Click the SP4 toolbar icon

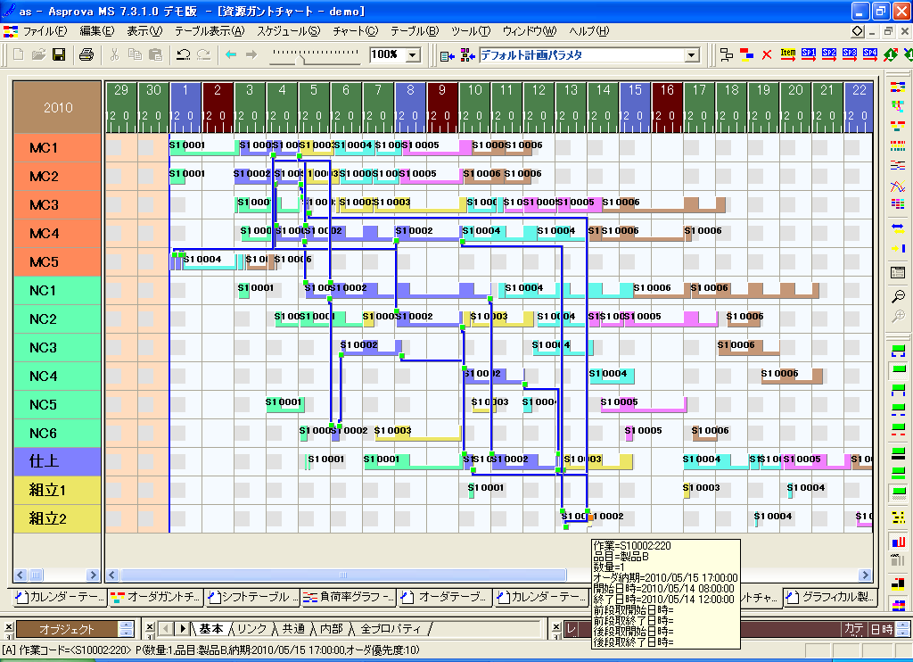pos(870,54)
